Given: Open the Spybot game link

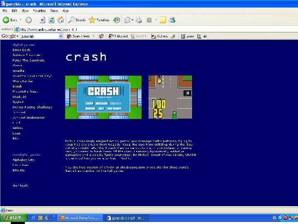Looking at the screenshot, I should [18, 102].
